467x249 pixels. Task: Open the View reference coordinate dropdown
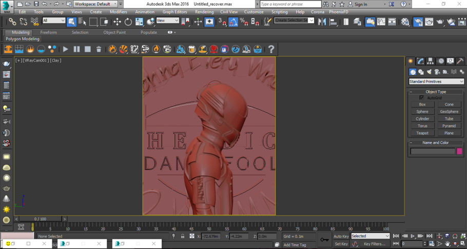coord(168,20)
